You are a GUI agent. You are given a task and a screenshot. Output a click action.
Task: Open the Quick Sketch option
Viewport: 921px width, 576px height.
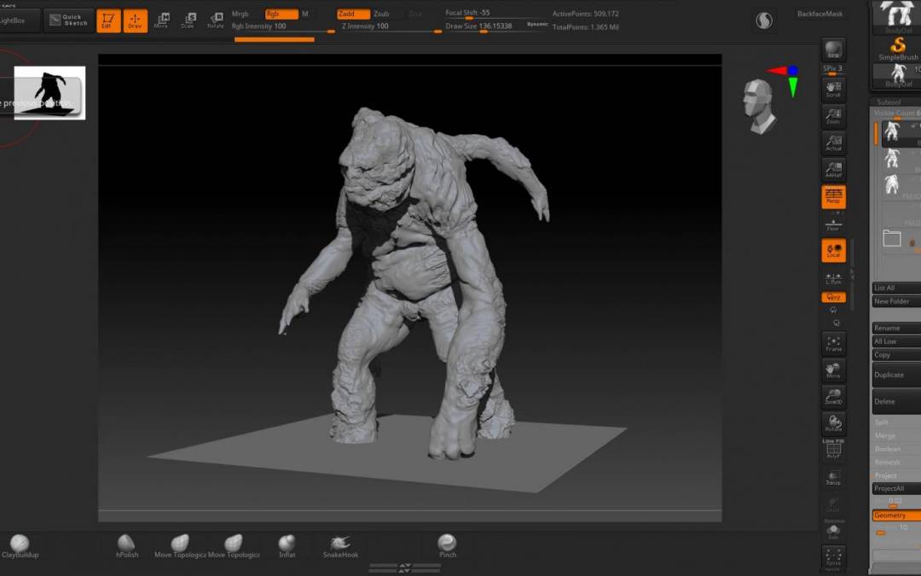(69, 20)
